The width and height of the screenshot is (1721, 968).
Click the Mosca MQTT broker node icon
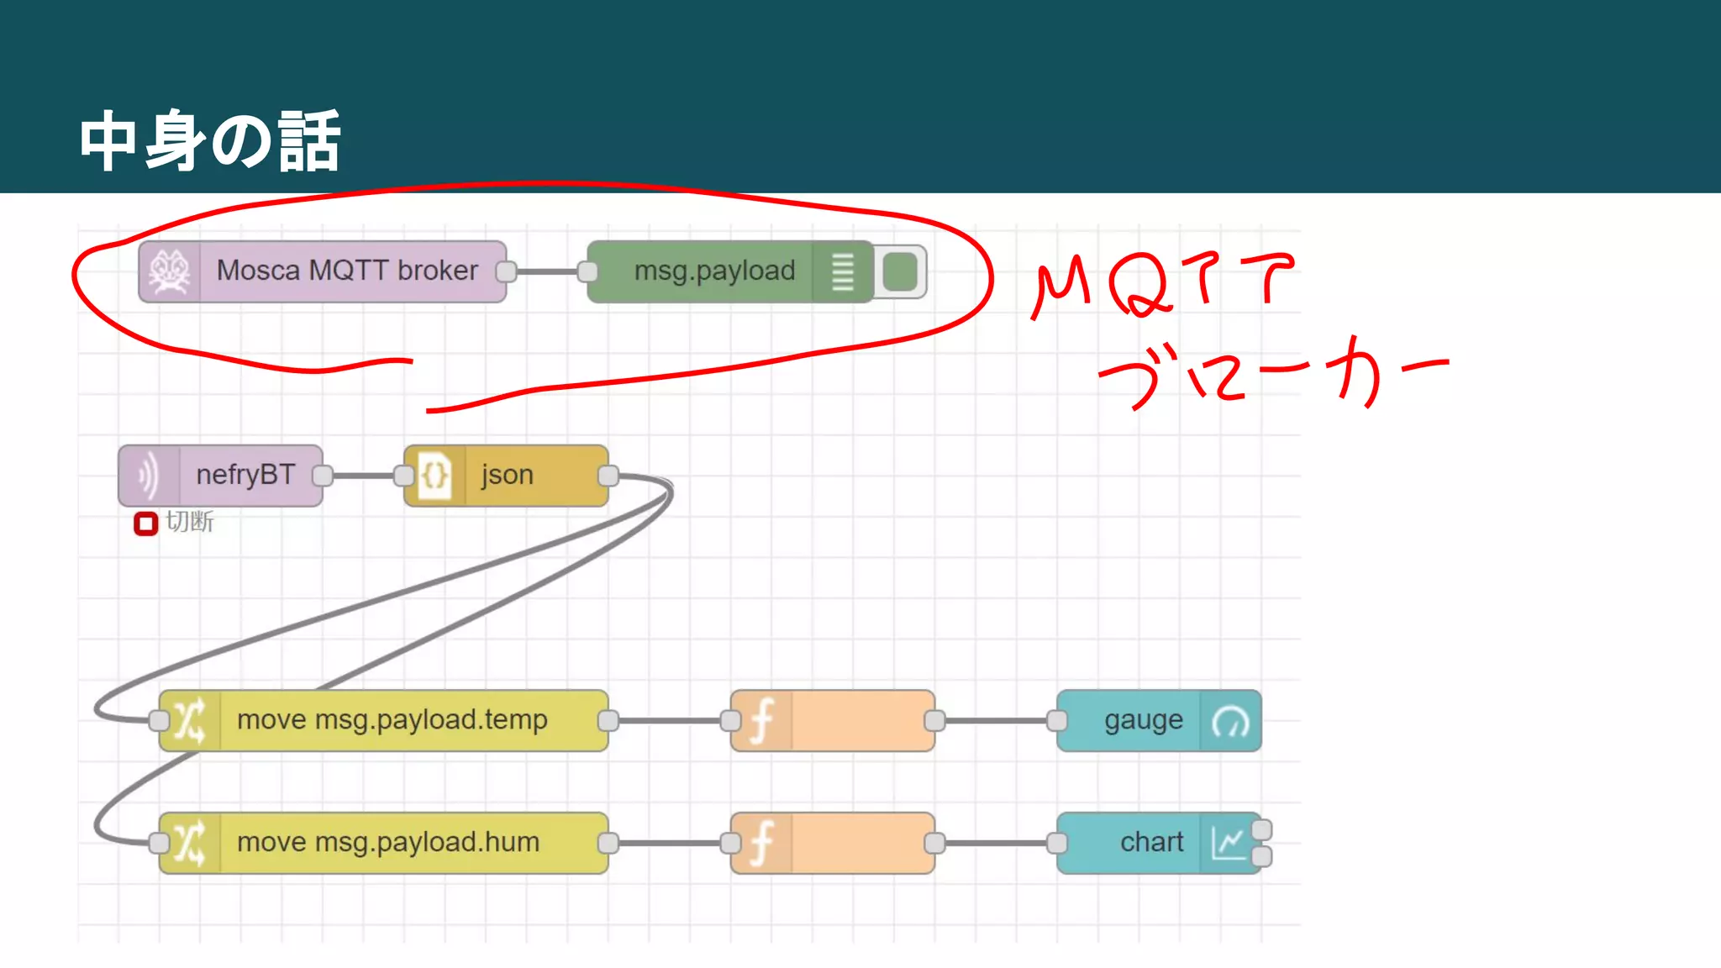point(170,271)
